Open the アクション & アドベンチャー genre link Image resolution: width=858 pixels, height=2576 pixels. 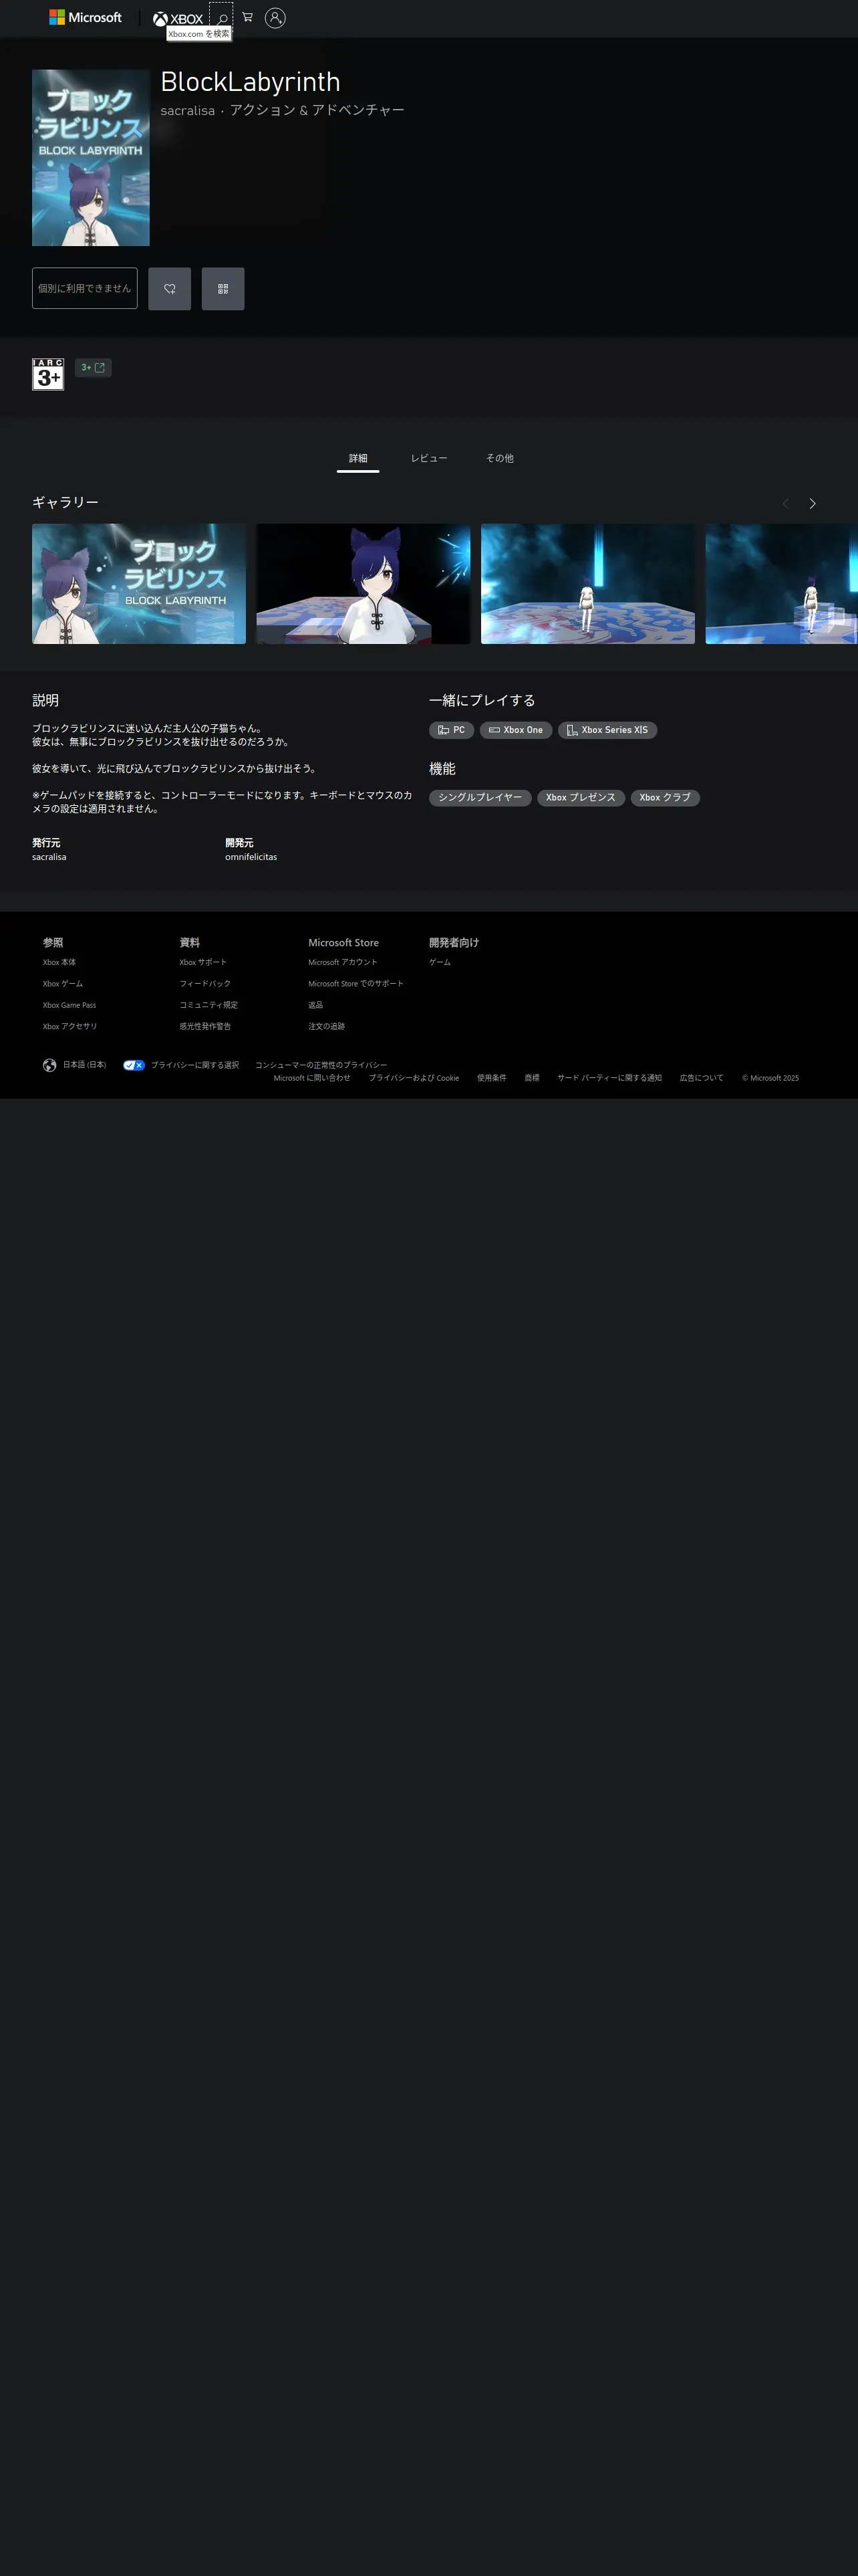click(317, 110)
